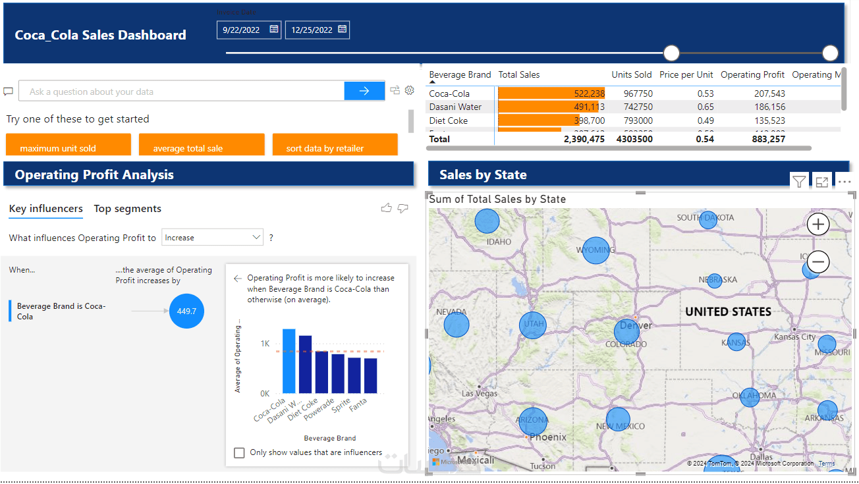Open more options ellipsis on map visual

[844, 182]
